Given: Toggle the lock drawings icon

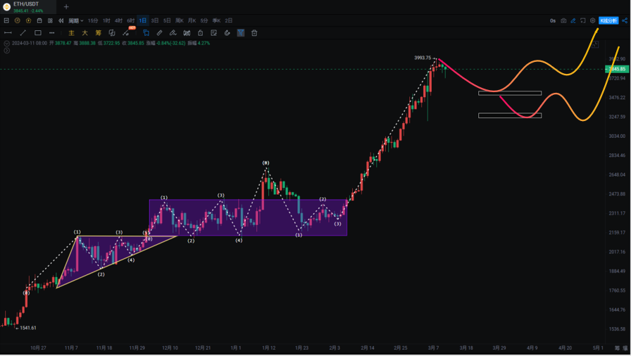Looking at the screenshot, I should coord(201,33).
